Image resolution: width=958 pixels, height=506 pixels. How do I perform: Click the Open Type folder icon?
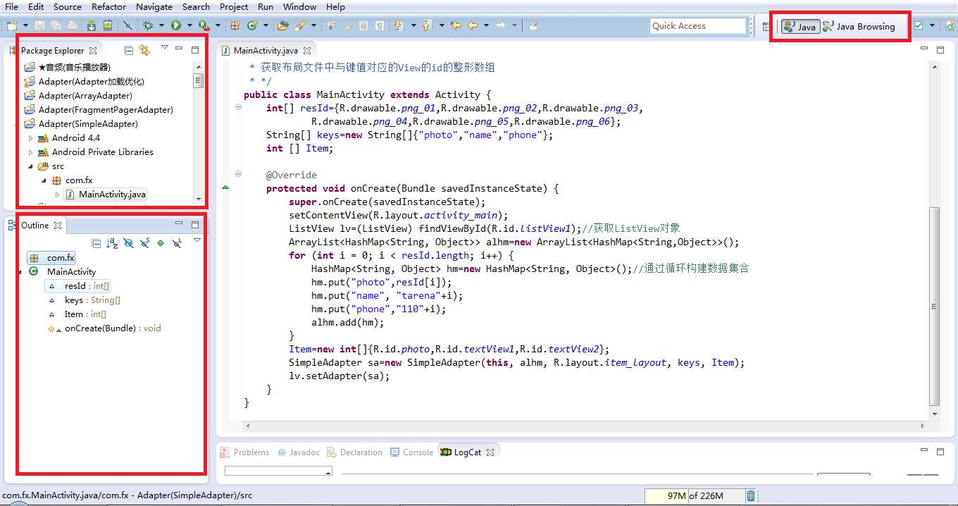click(283, 25)
